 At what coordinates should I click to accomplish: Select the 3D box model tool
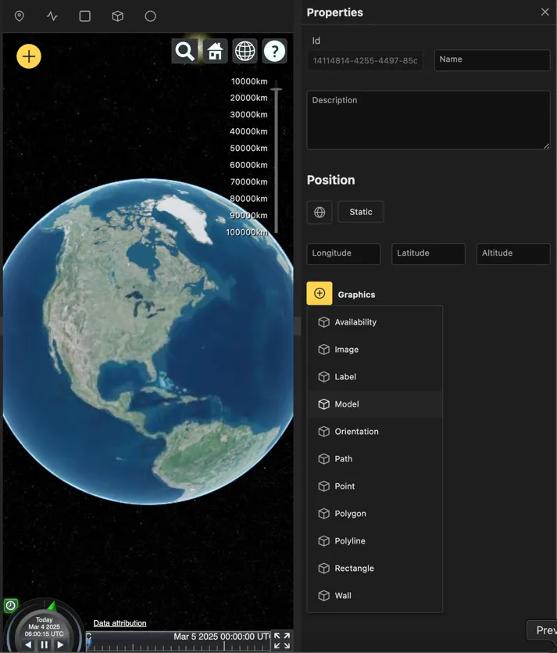(117, 16)
